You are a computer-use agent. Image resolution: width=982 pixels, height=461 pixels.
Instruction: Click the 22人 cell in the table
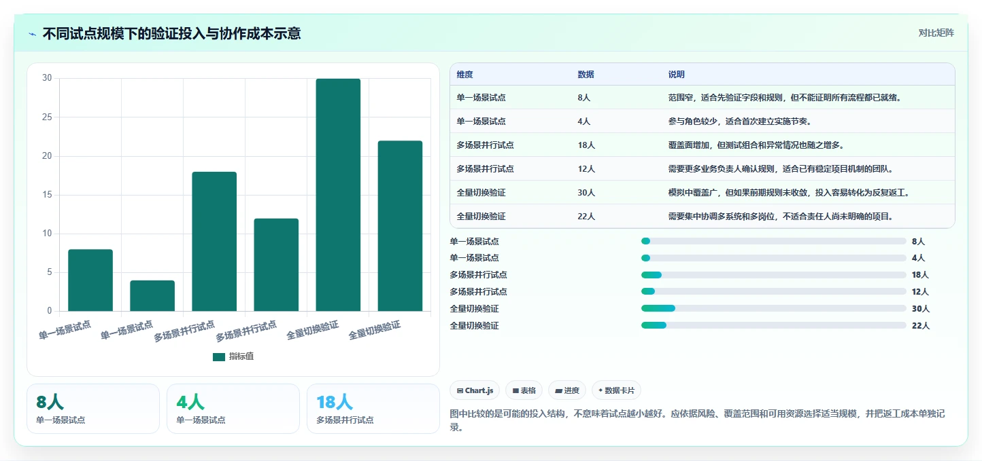[586, 217]
